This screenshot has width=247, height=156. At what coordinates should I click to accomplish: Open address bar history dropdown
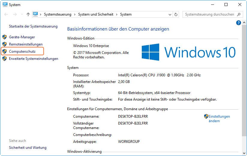point(170,14)
